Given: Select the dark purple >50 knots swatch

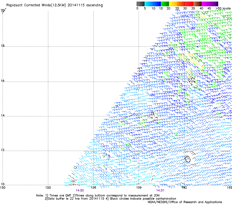Looking at the screenshot, I should click(x=217, y=4).
